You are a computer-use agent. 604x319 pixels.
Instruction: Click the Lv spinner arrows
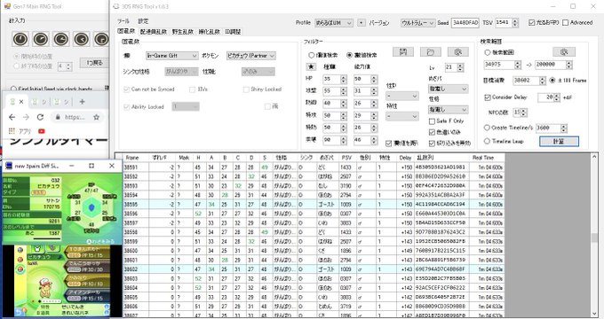click(x=460, y=67)
